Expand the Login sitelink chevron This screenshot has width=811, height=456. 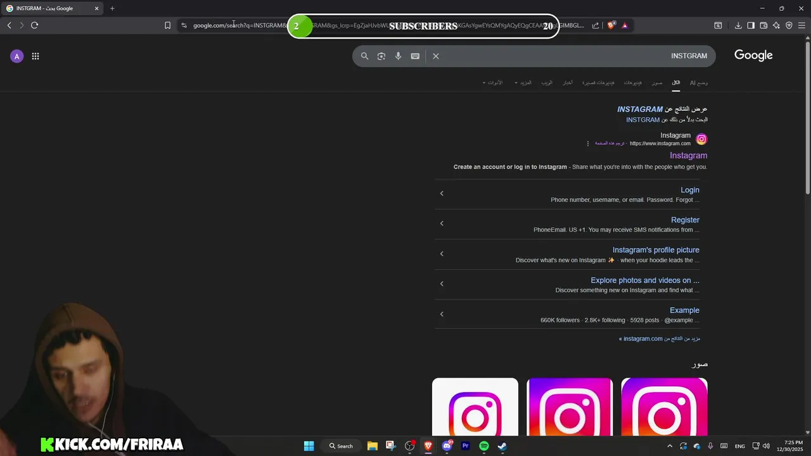click(x=442, y=193)
